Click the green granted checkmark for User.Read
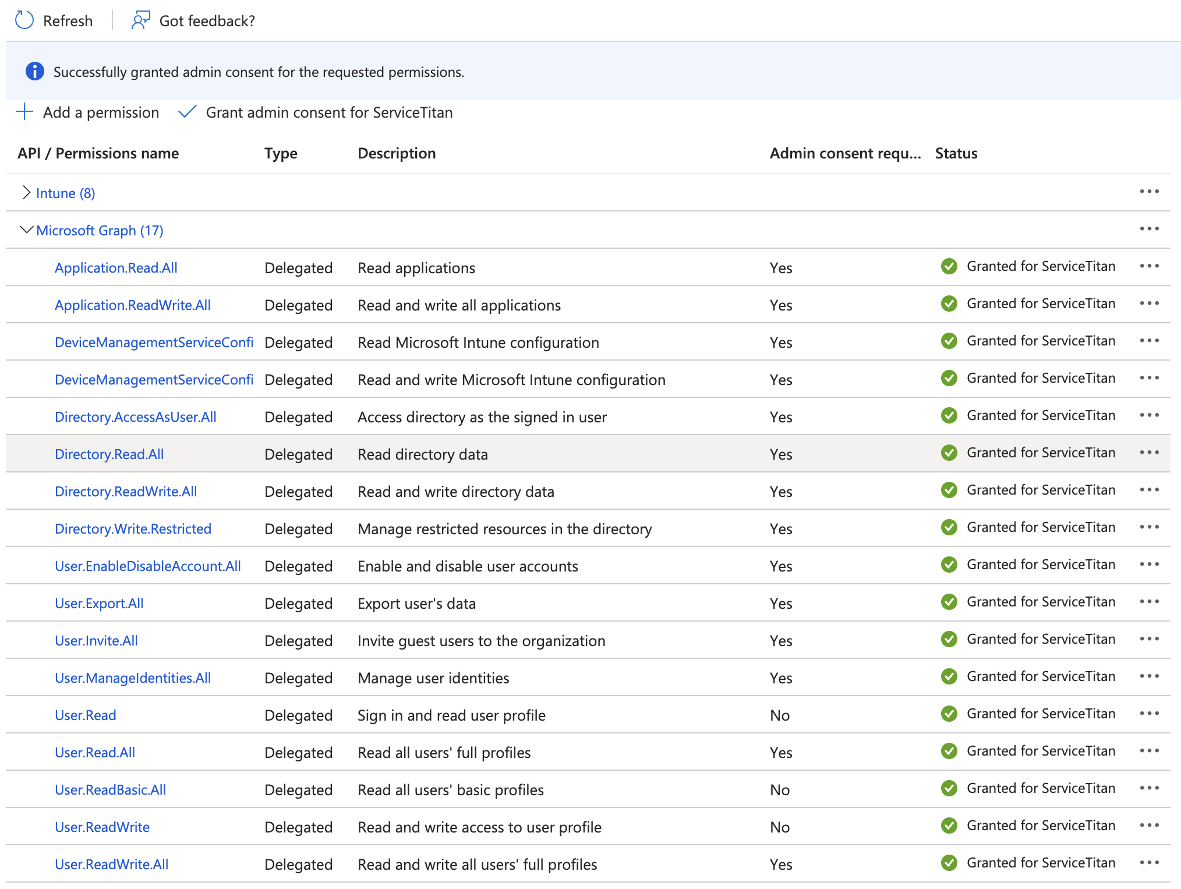Screen dimensions: 1181x889 click(949, 714)
